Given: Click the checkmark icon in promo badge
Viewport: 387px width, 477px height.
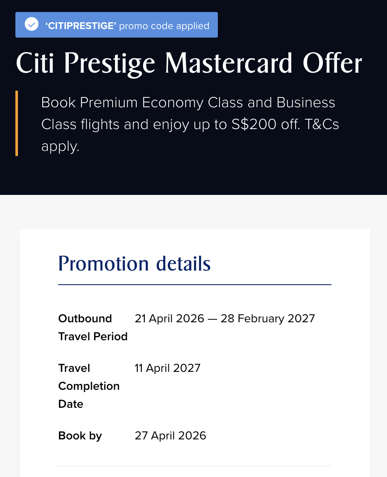Looking at the screenshot, I should coord(32,25).
